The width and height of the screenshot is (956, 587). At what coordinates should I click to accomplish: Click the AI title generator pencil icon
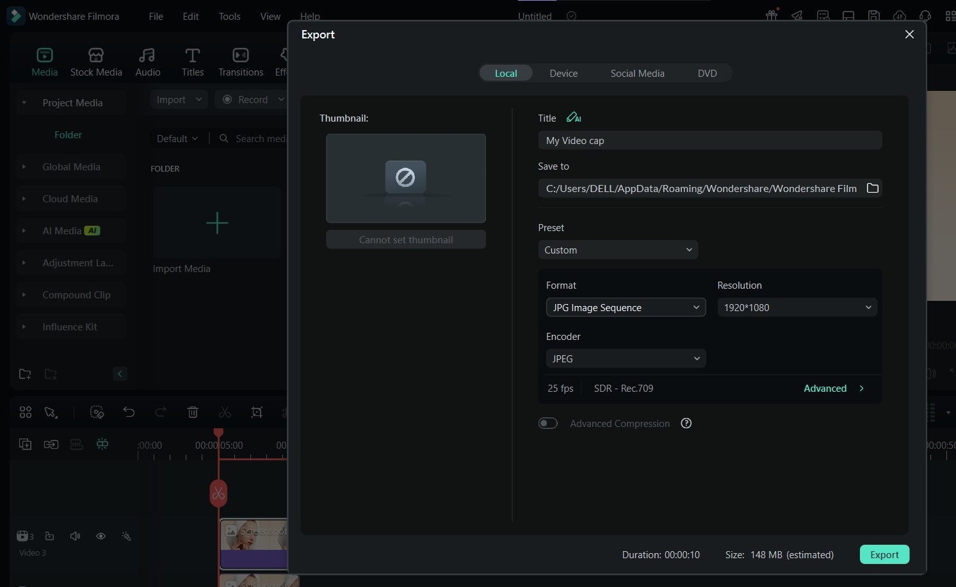point(574,117)
